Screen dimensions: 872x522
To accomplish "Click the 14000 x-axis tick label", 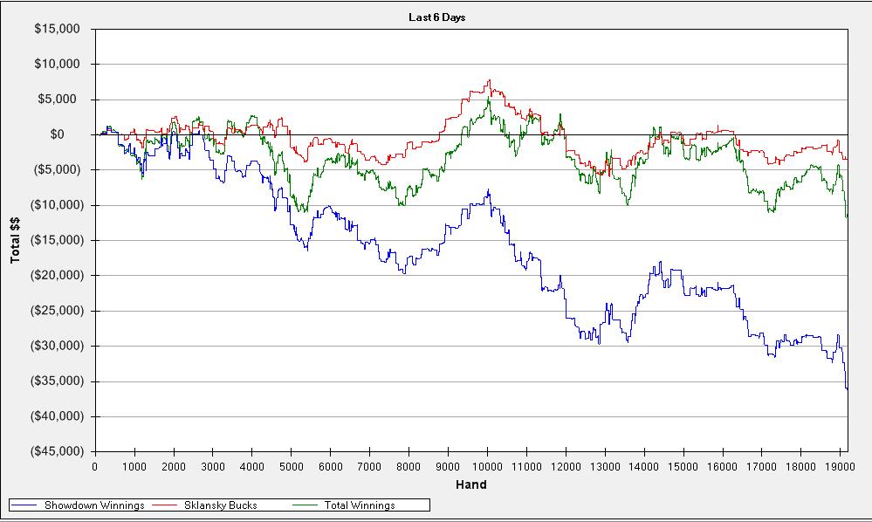I will pos(644,466).
